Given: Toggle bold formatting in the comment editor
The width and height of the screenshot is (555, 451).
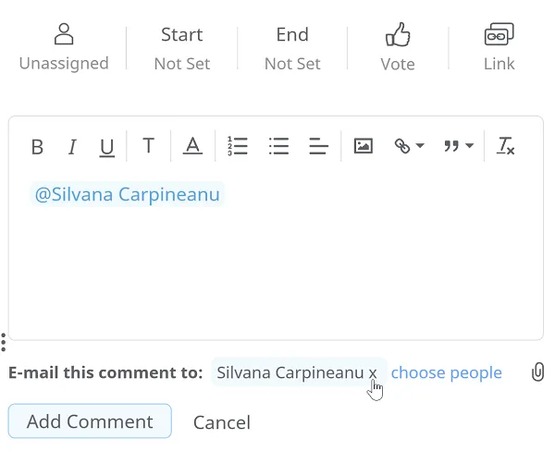Looking at the screenshot, I should click(37, 146).
